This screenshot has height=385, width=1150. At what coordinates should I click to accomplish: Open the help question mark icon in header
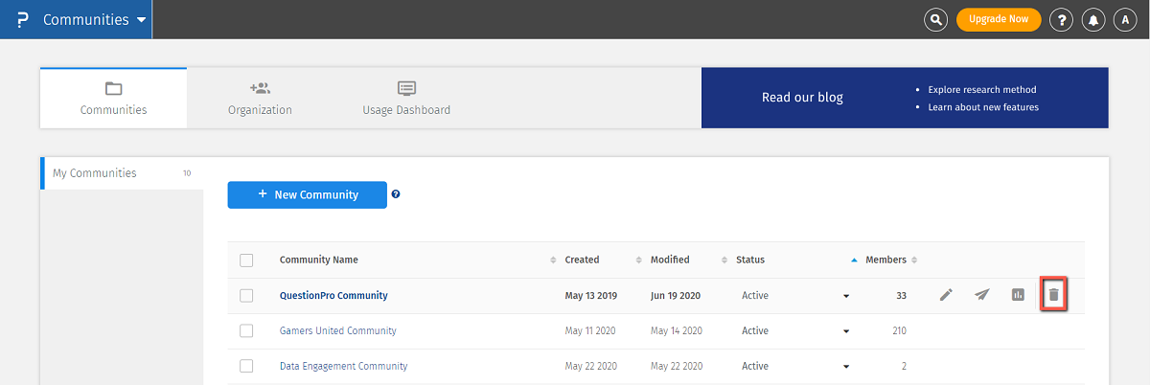point(1060,19)
